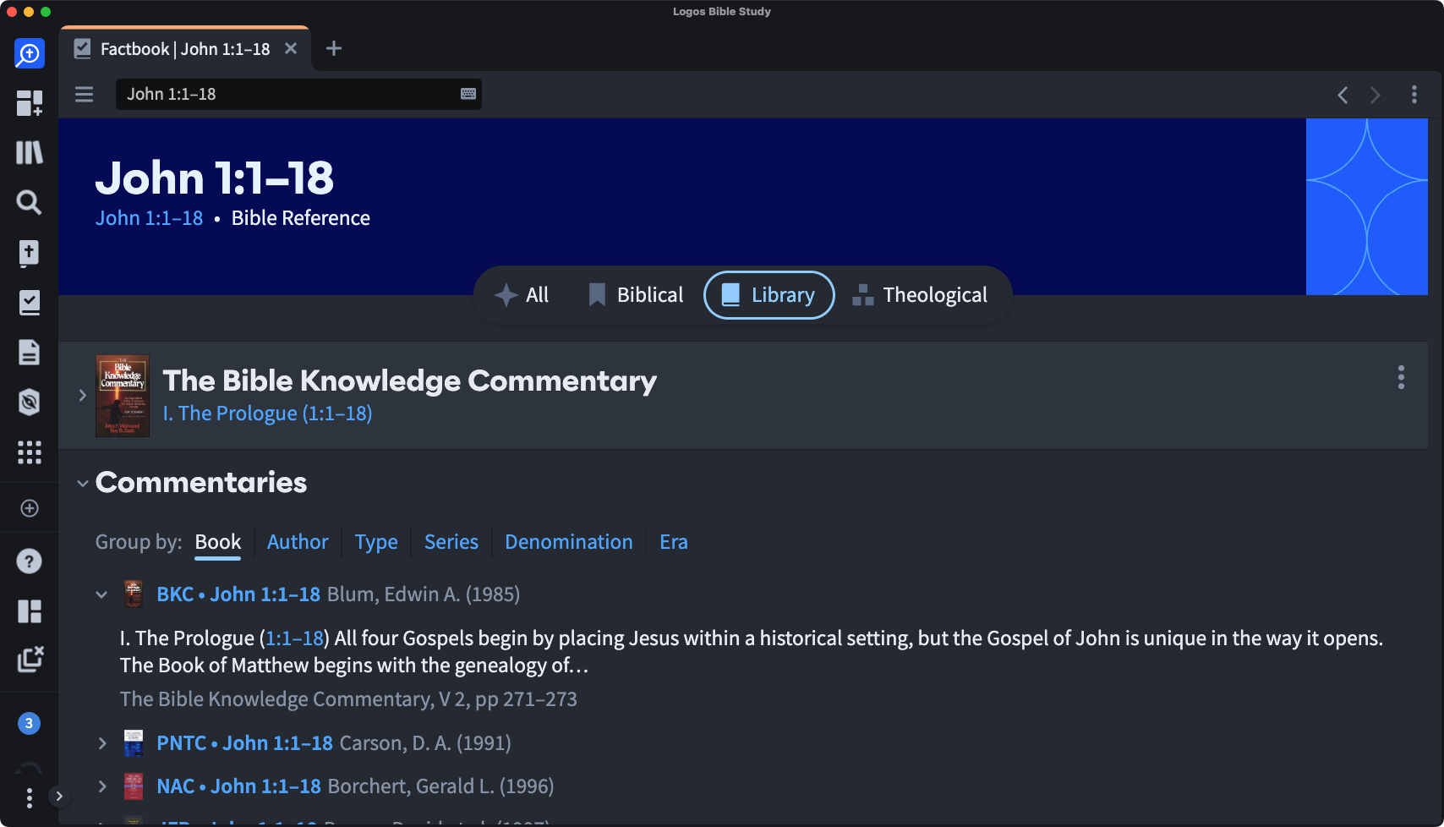Collapse the Commentaries section
Viewport: 1444px width, 827px height.
[x=83, y=484]
